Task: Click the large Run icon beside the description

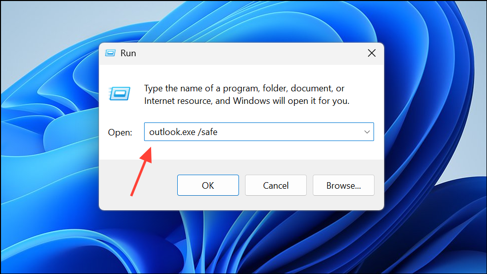Action: (119, 93)
